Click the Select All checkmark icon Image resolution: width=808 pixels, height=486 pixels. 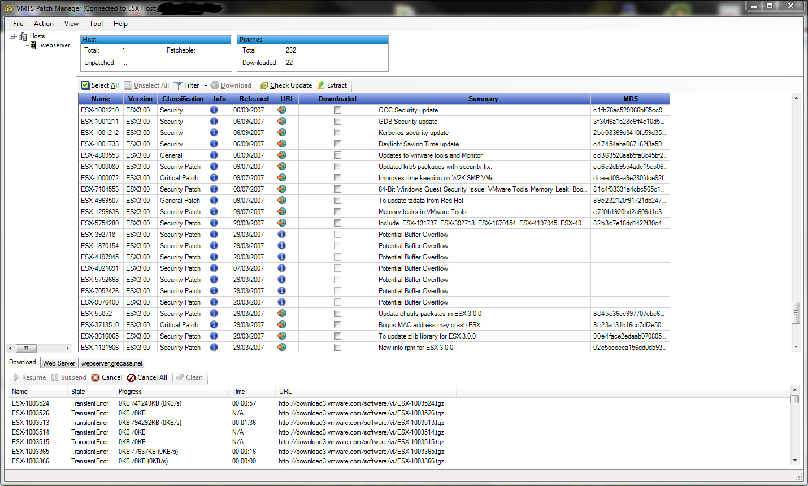(x=85, y=85)
